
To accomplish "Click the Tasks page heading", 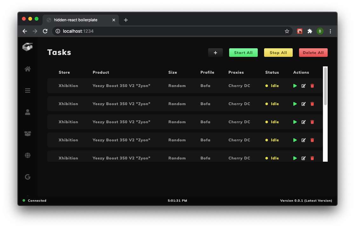I will point(59,52).
